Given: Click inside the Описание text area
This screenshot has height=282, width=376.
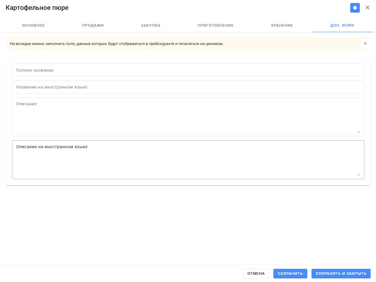Looking at the screenshot, I should click(x=188, y=117).
